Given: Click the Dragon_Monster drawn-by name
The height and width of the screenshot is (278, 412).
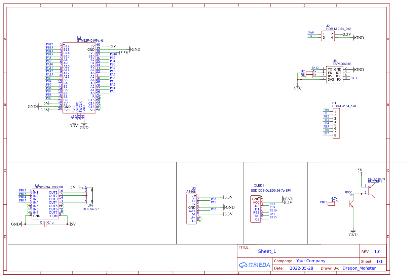Looking at the screenshot, I should (359, 268).
